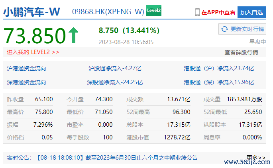
Task: Click the 更多>> link in announcements
Action: click(256, 157)
